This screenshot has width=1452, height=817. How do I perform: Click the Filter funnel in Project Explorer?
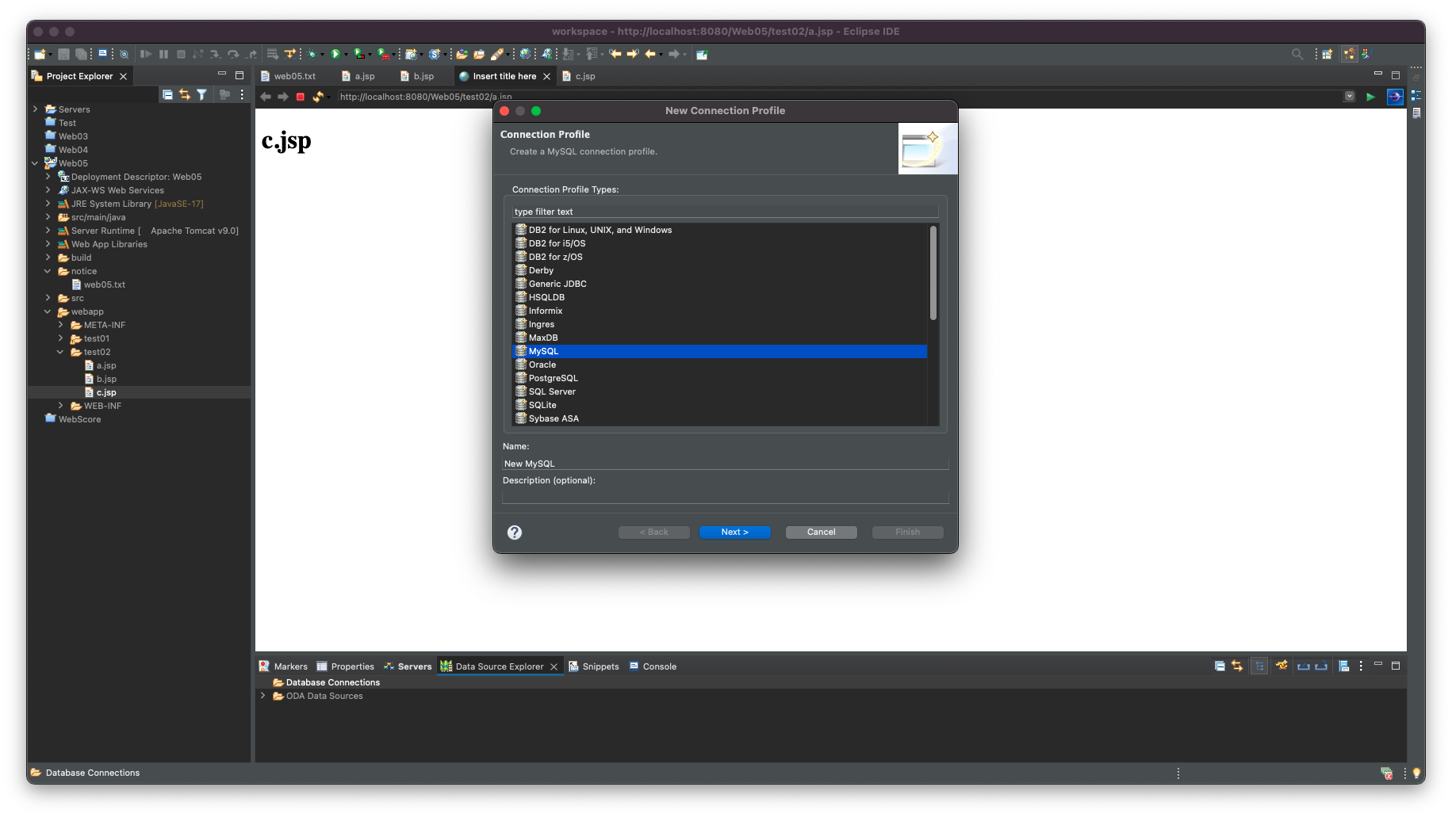[202, 94]
